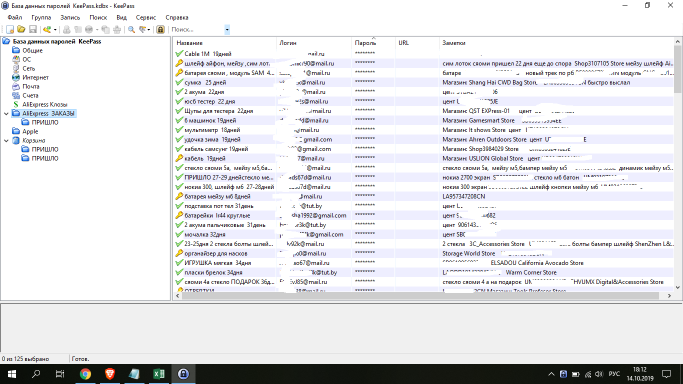Open a database file via folder icon
The height and width of the screenshot is (384, 683).
click(21, 29)
